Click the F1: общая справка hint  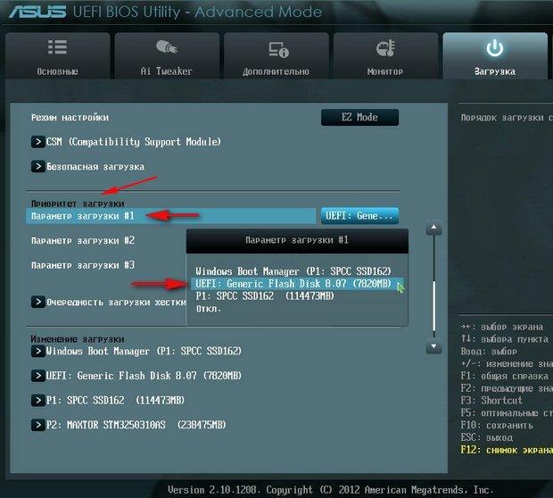[x=504, y=376]
